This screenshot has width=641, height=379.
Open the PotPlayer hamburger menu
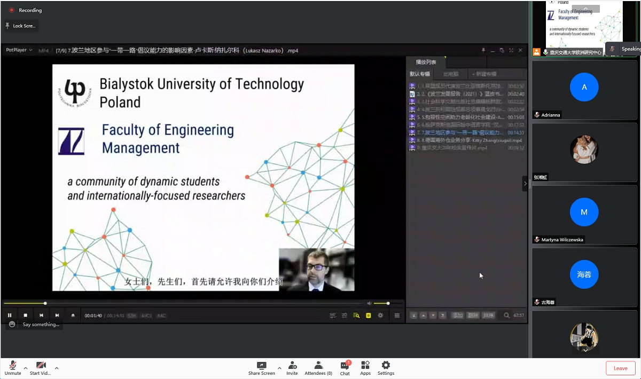click(x=397, y=315)
